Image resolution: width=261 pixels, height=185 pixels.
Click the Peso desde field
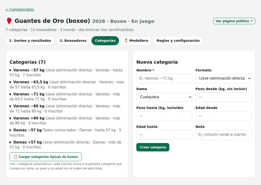point(223,97)
